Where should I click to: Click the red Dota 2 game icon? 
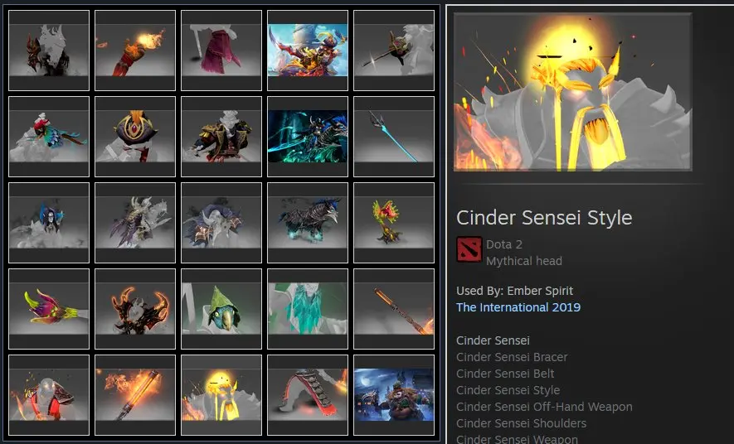[x=469, y=249]
